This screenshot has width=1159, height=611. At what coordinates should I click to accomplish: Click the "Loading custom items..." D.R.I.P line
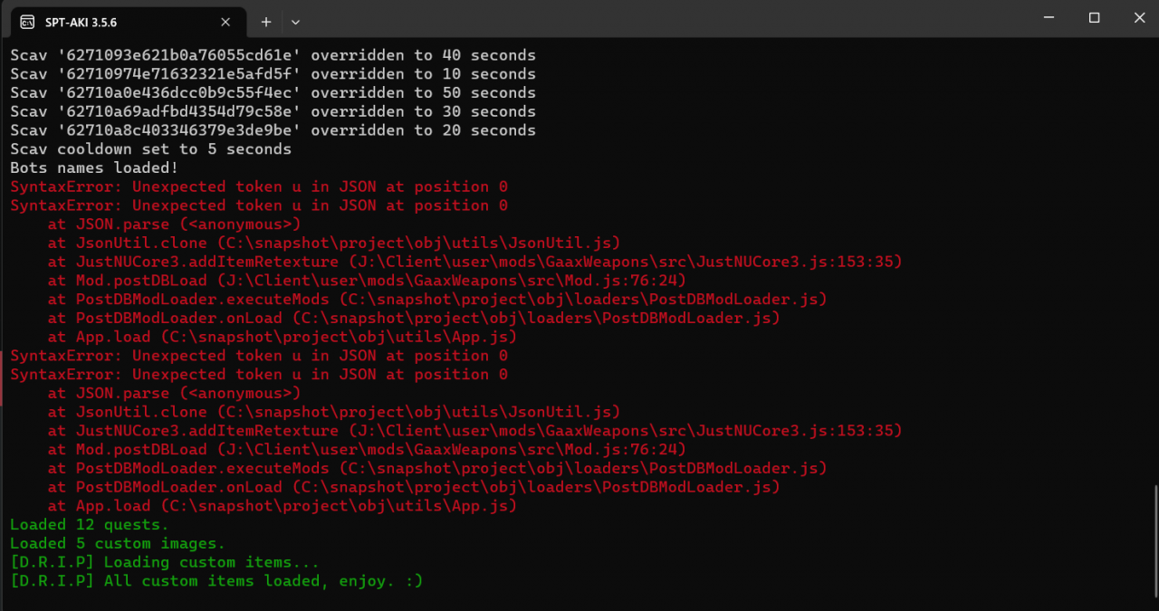(164, 562)
